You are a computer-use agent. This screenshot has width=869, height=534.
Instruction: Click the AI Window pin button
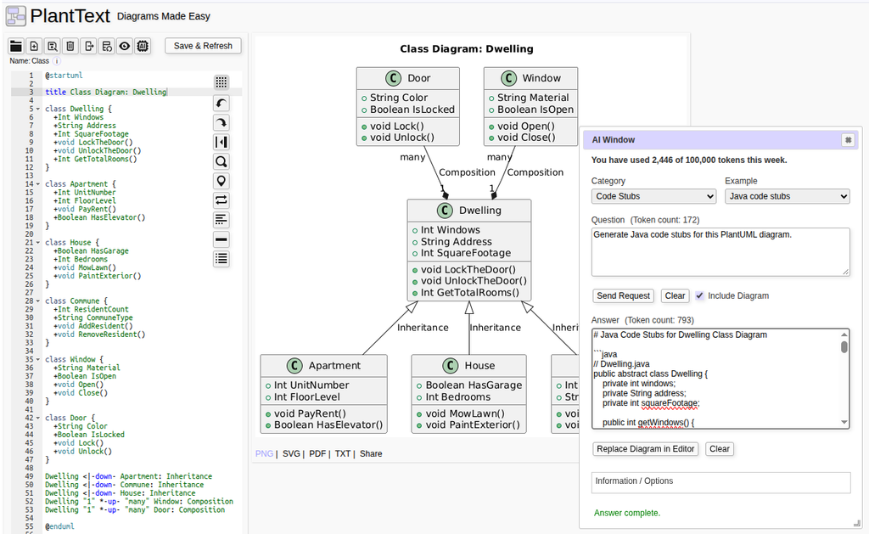click(x=848, y=140)
